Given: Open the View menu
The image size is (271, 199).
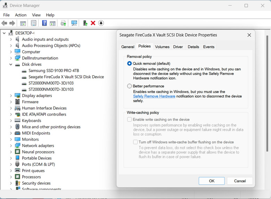Looking at the screenshot, I should (36, 15).
